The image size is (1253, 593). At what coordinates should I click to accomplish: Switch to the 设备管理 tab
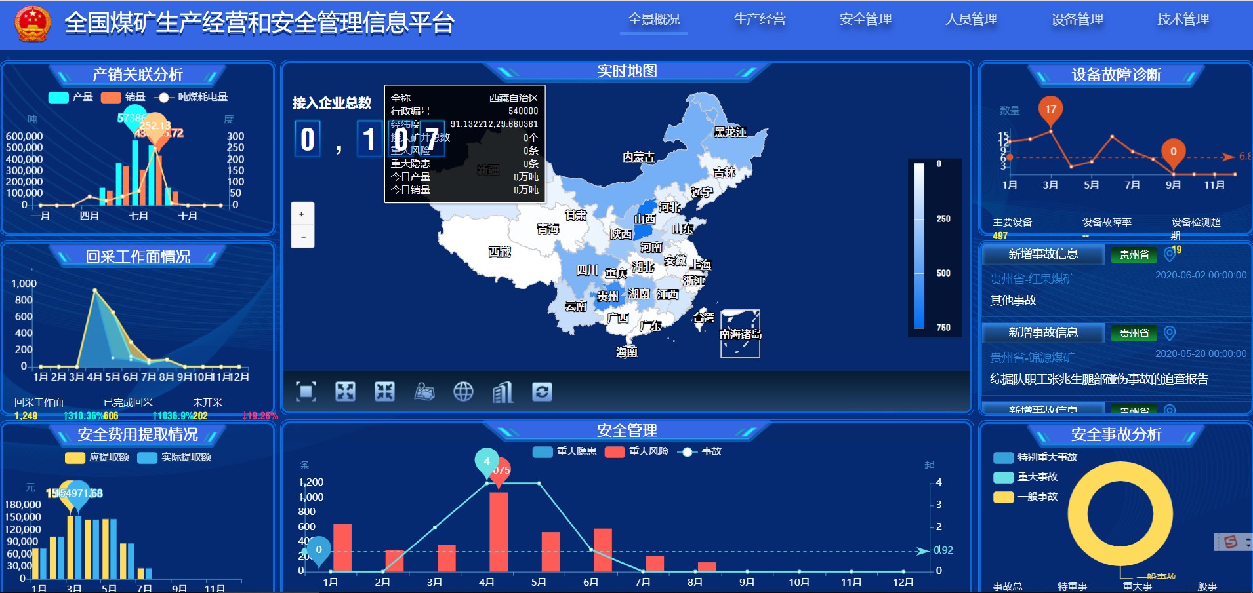[1077, 20]
